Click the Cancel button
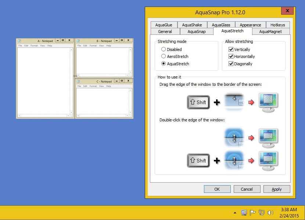Viewport: 305px width, 220px height. click(247, 189)
